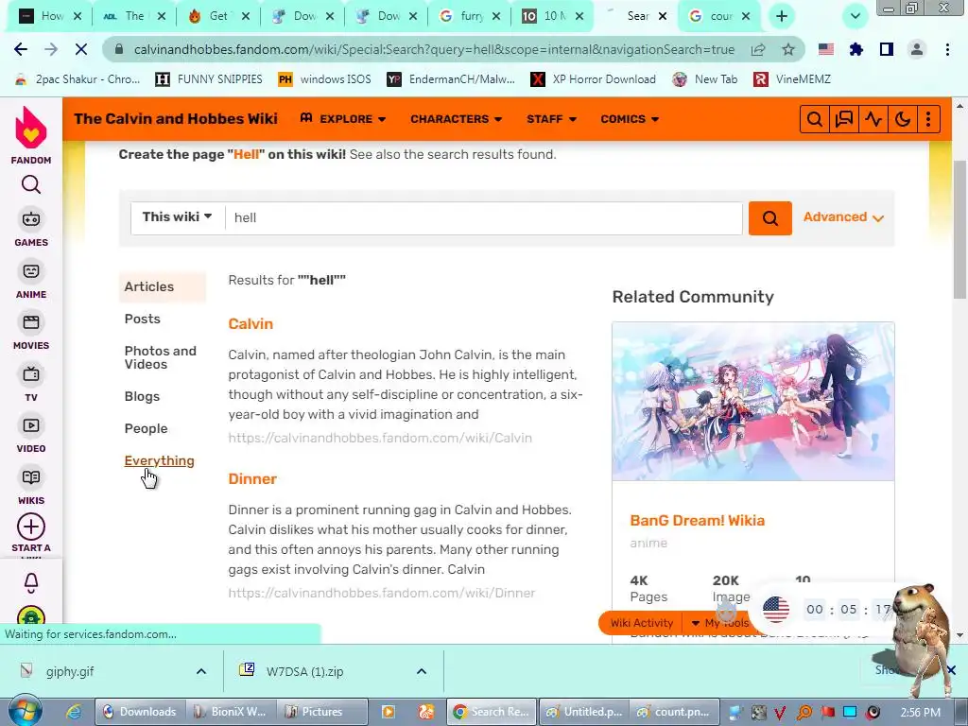The height and width of the screenshot is (726, 968).
Task: Open Chrome extensions puzzle icon
Action: 856,49
